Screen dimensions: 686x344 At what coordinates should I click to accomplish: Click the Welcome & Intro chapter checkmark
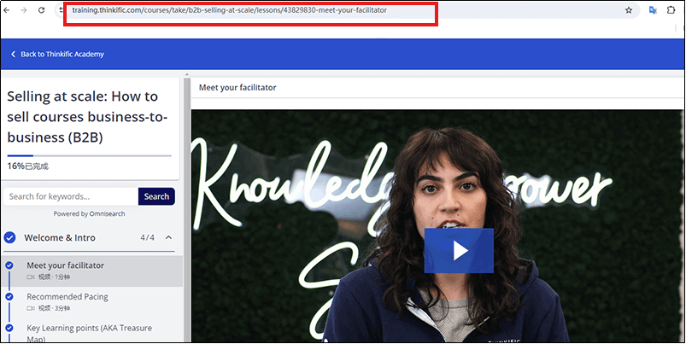(x=10, y=237)
